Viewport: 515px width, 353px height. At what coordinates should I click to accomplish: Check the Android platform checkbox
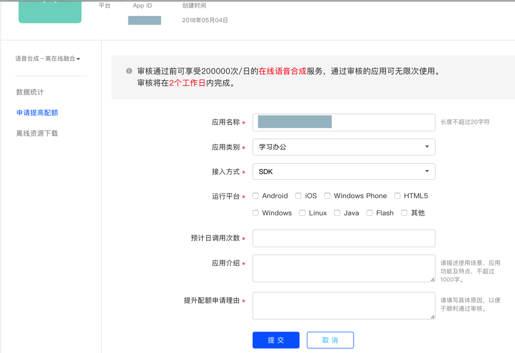(255, 196)
